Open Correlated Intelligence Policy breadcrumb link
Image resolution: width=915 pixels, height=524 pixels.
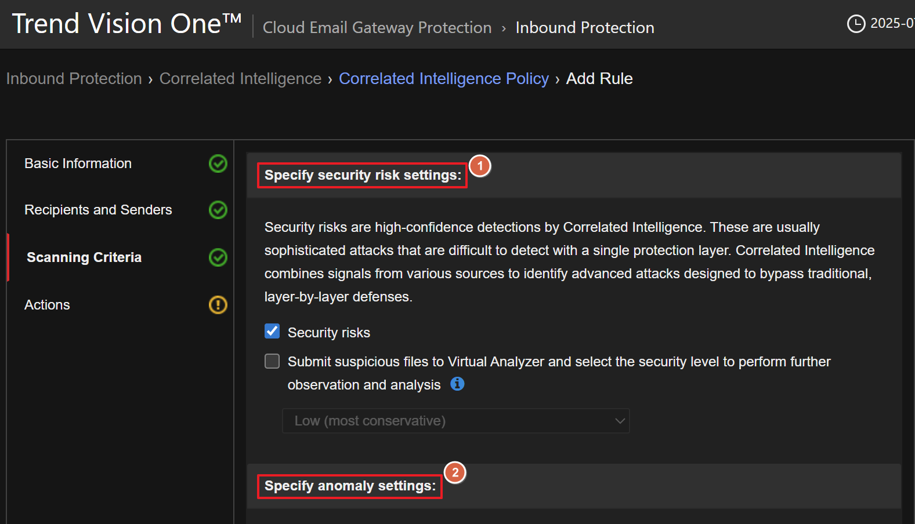pos(443,78)
